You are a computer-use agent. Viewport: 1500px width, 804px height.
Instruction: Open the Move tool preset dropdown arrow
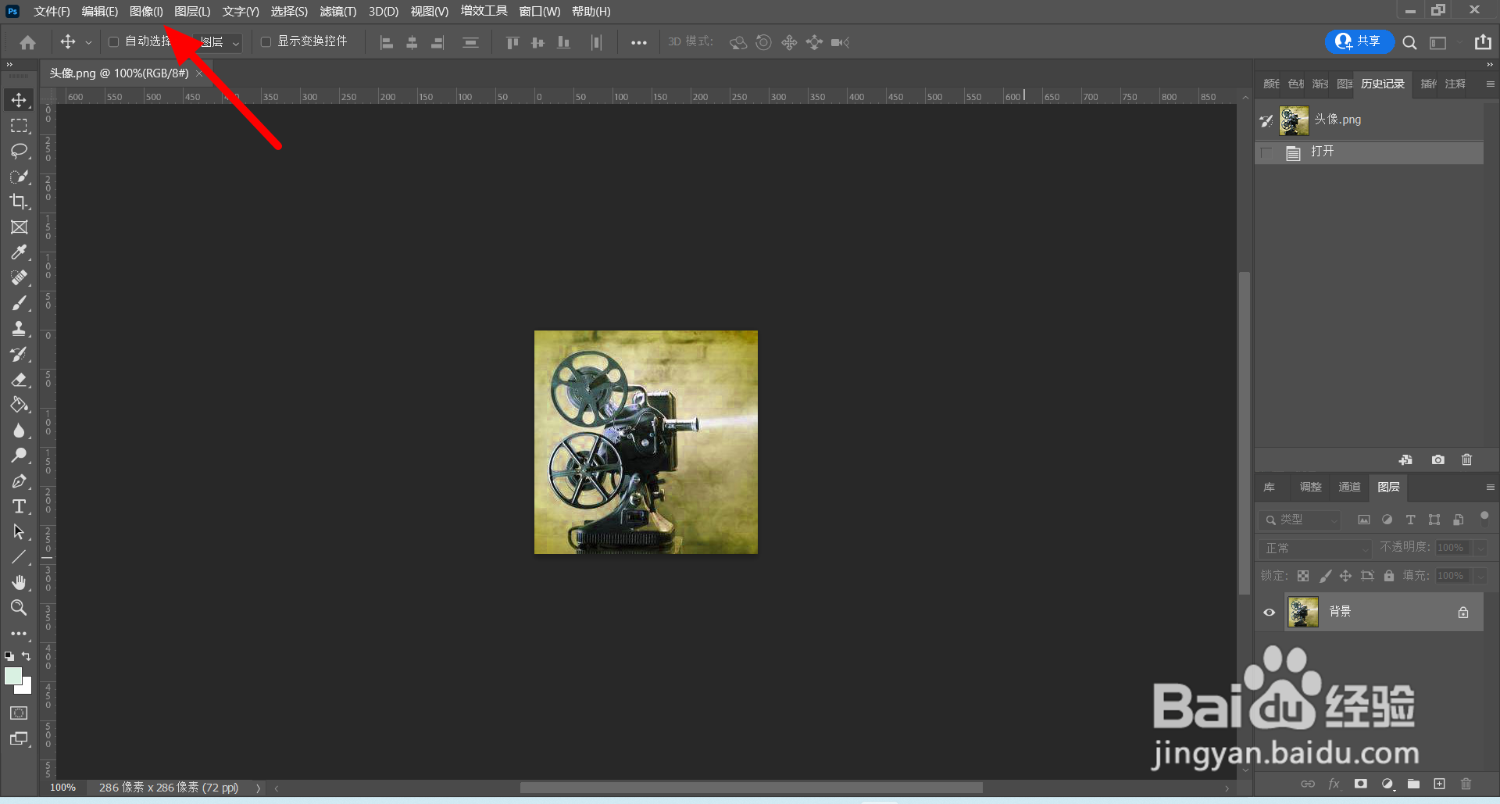[x=88, y=42]
